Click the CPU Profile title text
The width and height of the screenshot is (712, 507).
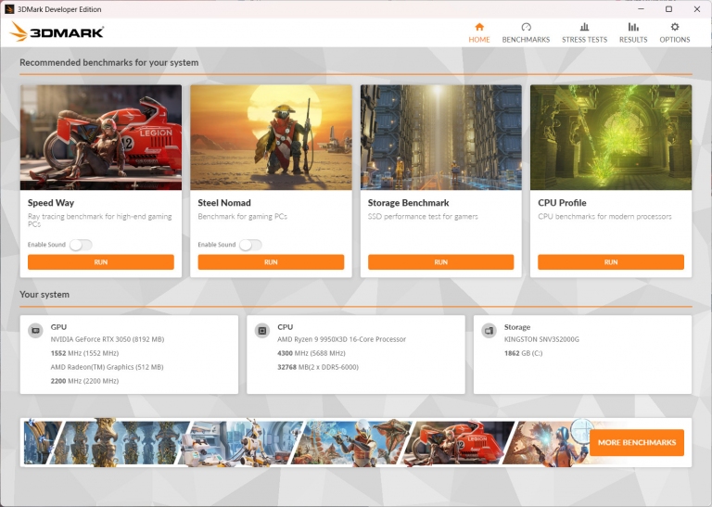pos(562,203)
